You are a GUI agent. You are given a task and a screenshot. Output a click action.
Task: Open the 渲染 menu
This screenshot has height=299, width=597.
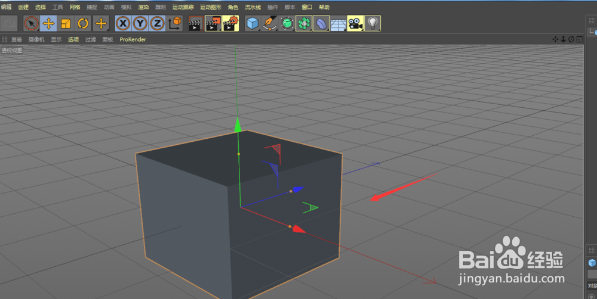pyautogui.click(x=143, y=7)
